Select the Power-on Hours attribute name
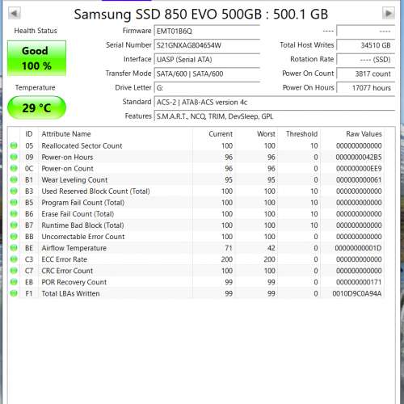 click(67, 157)
